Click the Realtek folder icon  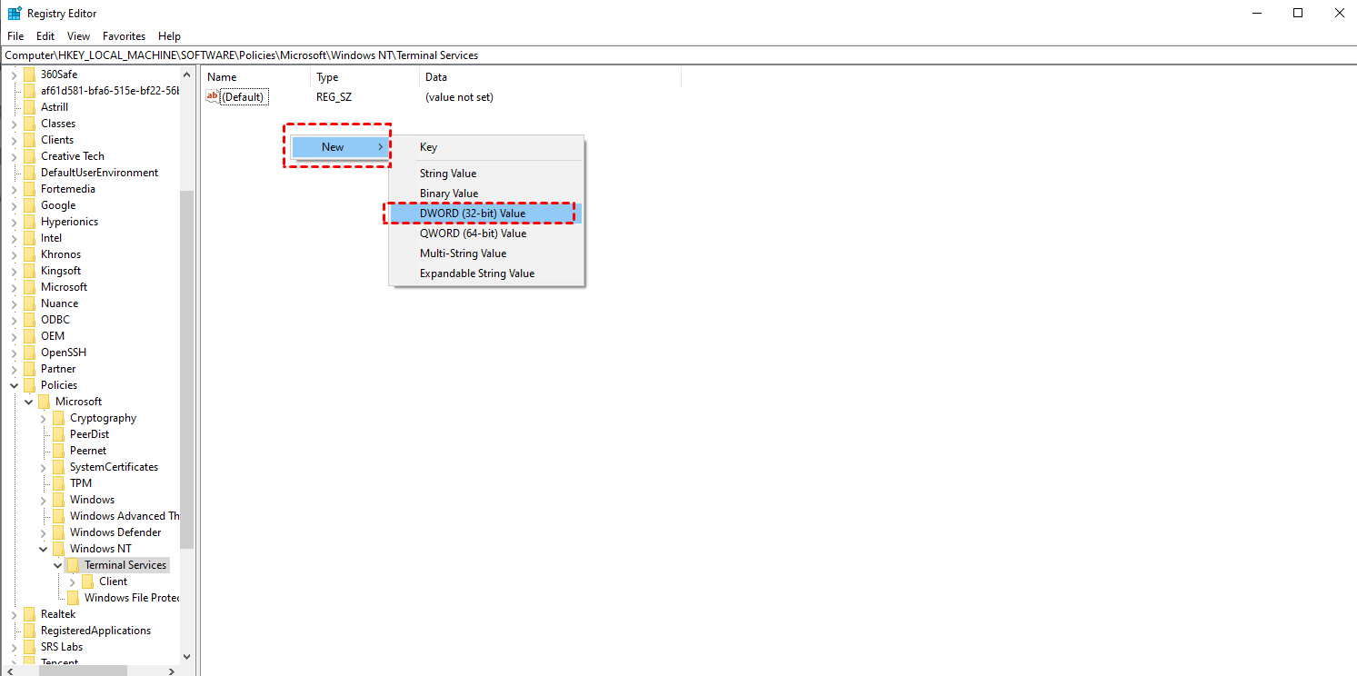click(30, 614)
